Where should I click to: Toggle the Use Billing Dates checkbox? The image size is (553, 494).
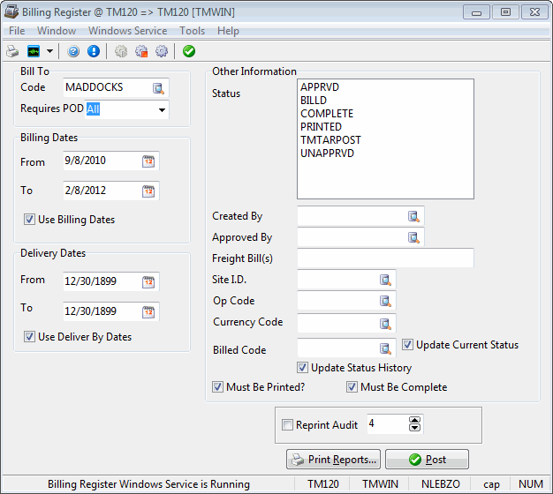pyautogui.click(x=30, y=220)
